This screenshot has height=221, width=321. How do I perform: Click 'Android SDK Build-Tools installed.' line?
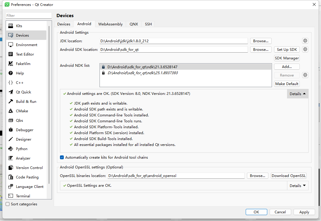103,139
